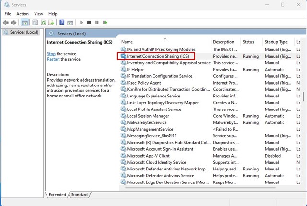This screenshot has height=206, width=307.
Task: Click Running status of Malwarebytes Service
Action: (250, 122)
